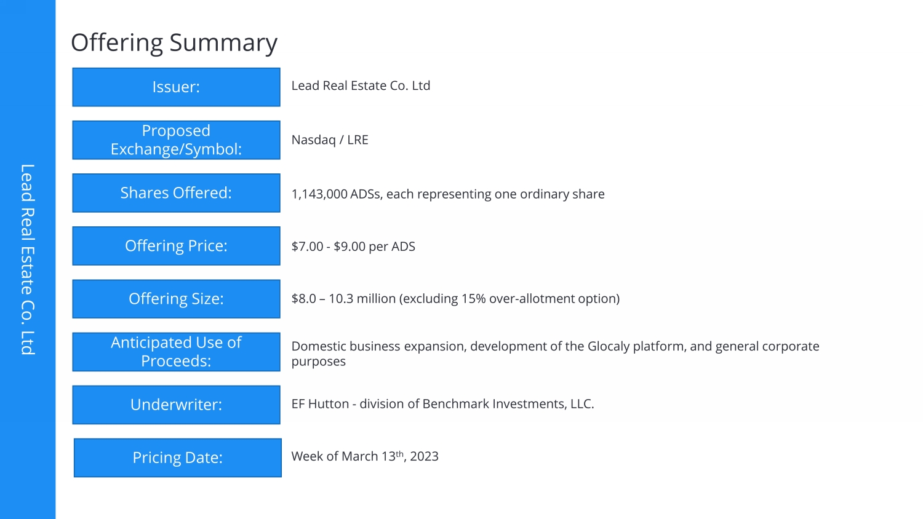Click the EF Hutton underwriter text
The width and height of the screenshot is (923, 519).
point(442,404)
